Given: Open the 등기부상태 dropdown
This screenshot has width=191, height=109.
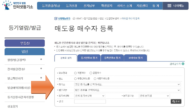Looking at the screenshot, I should 90,96.
